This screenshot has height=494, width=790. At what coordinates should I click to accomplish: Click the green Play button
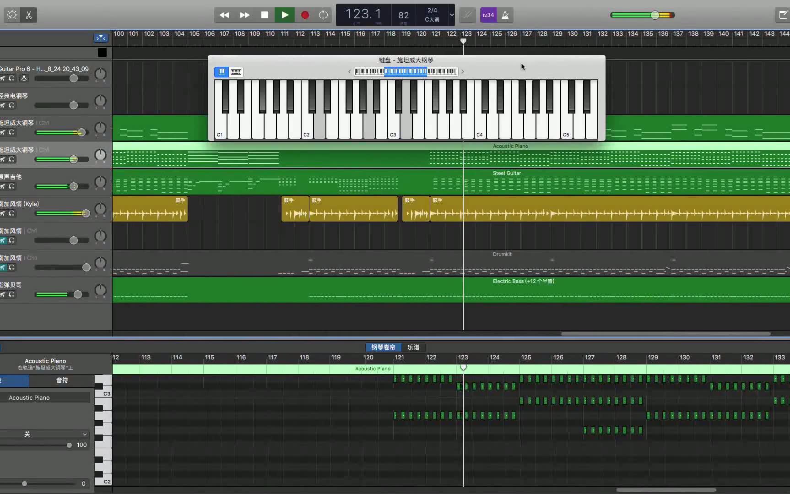pyautogui.click(x=285, y=15)
